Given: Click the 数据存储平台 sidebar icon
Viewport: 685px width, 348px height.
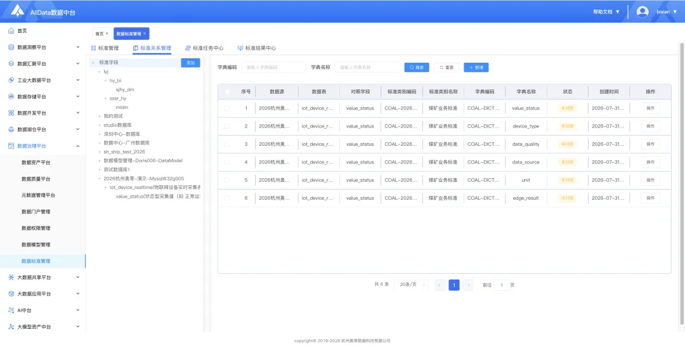Looking at the screenshot, I should click(11, 96).
